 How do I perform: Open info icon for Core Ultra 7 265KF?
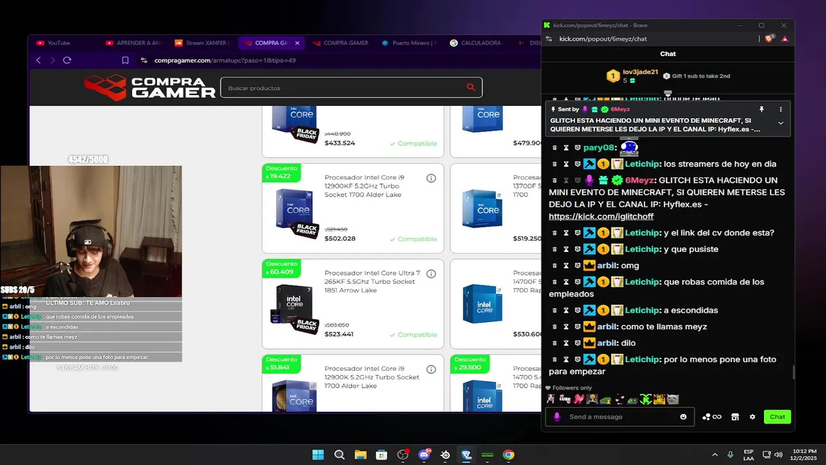(x=431, y=274)
